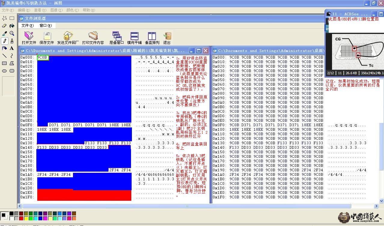Select the Rectangle shape tool
Screen dimensions: 384x226
5,63
